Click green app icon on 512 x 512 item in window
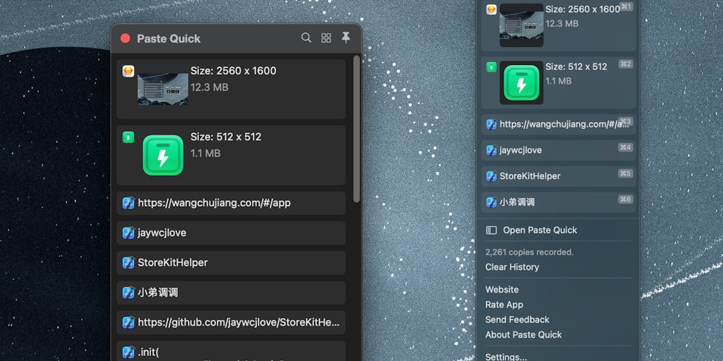 129,137
